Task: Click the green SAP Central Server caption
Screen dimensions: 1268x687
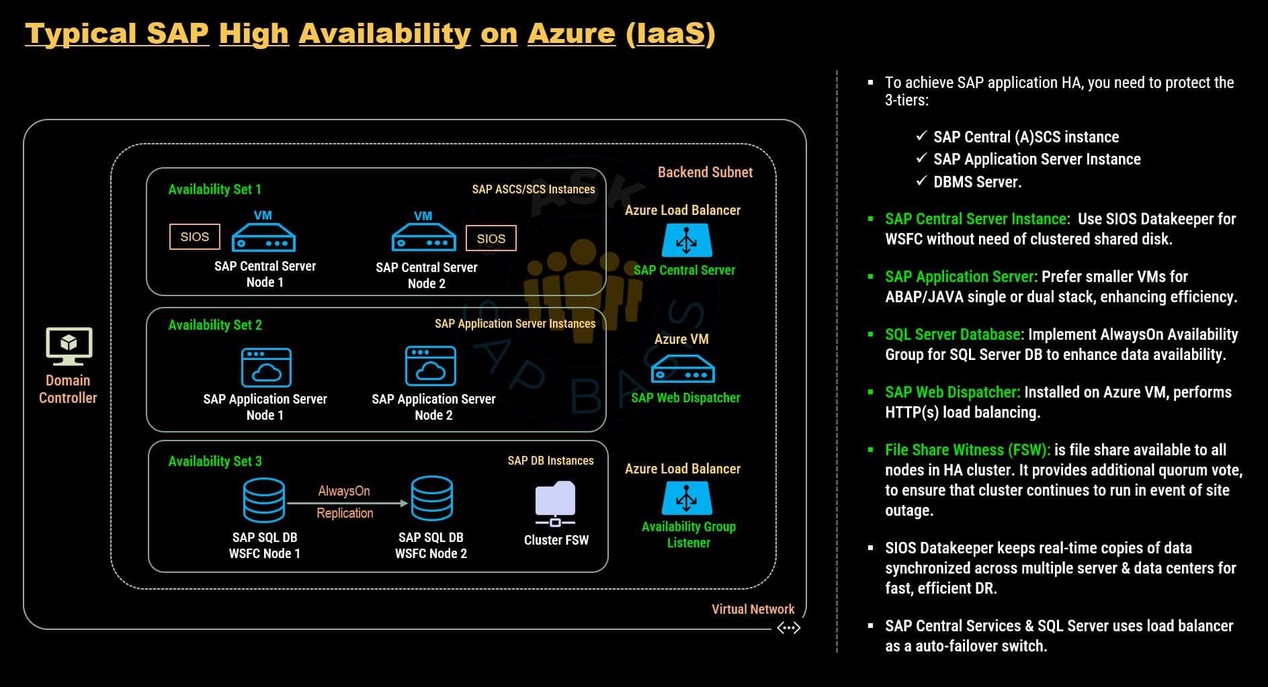Action: tap(684, 270)
